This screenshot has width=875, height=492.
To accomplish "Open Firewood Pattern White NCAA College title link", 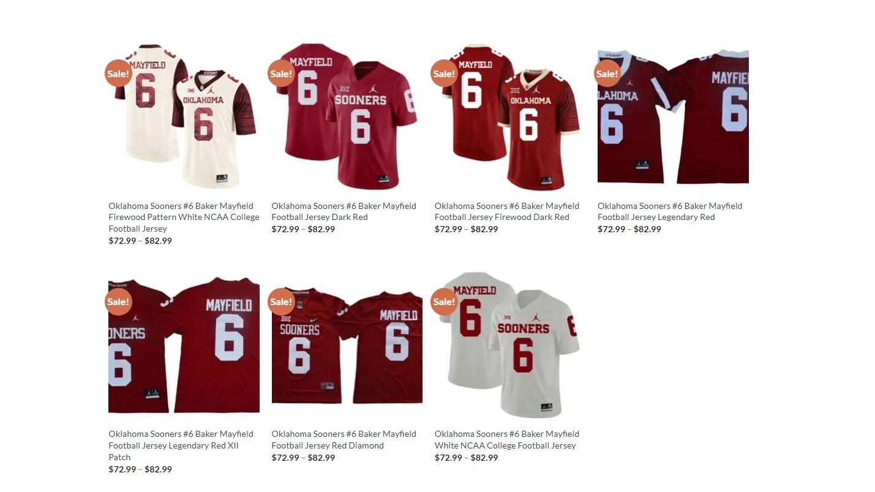I will [184, 217].
